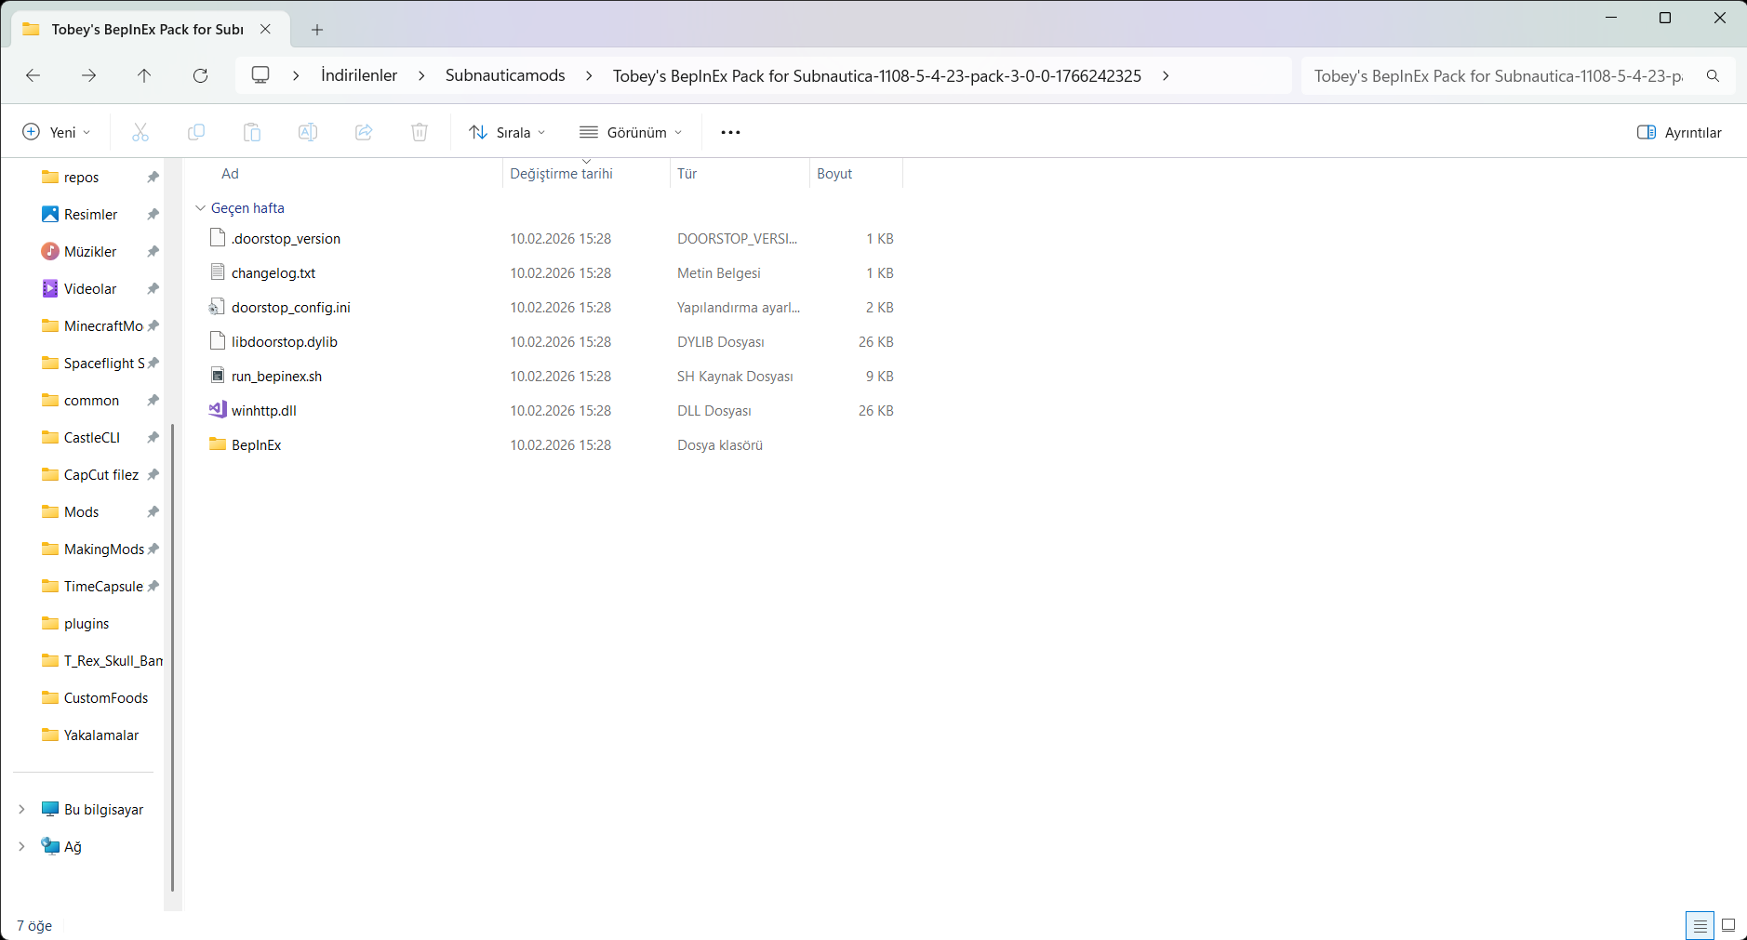Screen dimensions: 1747x940
Task: Go to Subnauticamods in the address bar
Action: 505,75
